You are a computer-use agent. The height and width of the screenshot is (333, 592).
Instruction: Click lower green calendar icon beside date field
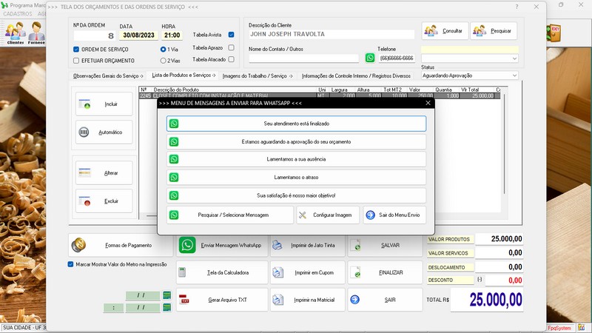(x=167, y=308)
